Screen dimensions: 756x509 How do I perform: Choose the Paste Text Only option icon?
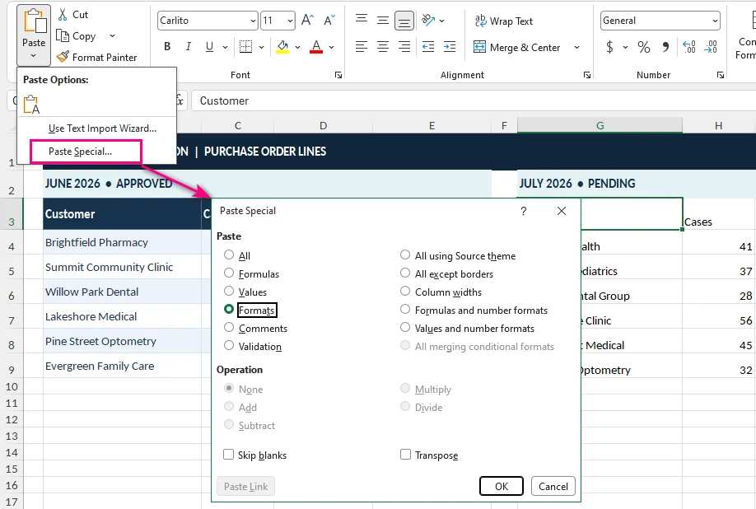pyautogui.click(x=31, y=104)
